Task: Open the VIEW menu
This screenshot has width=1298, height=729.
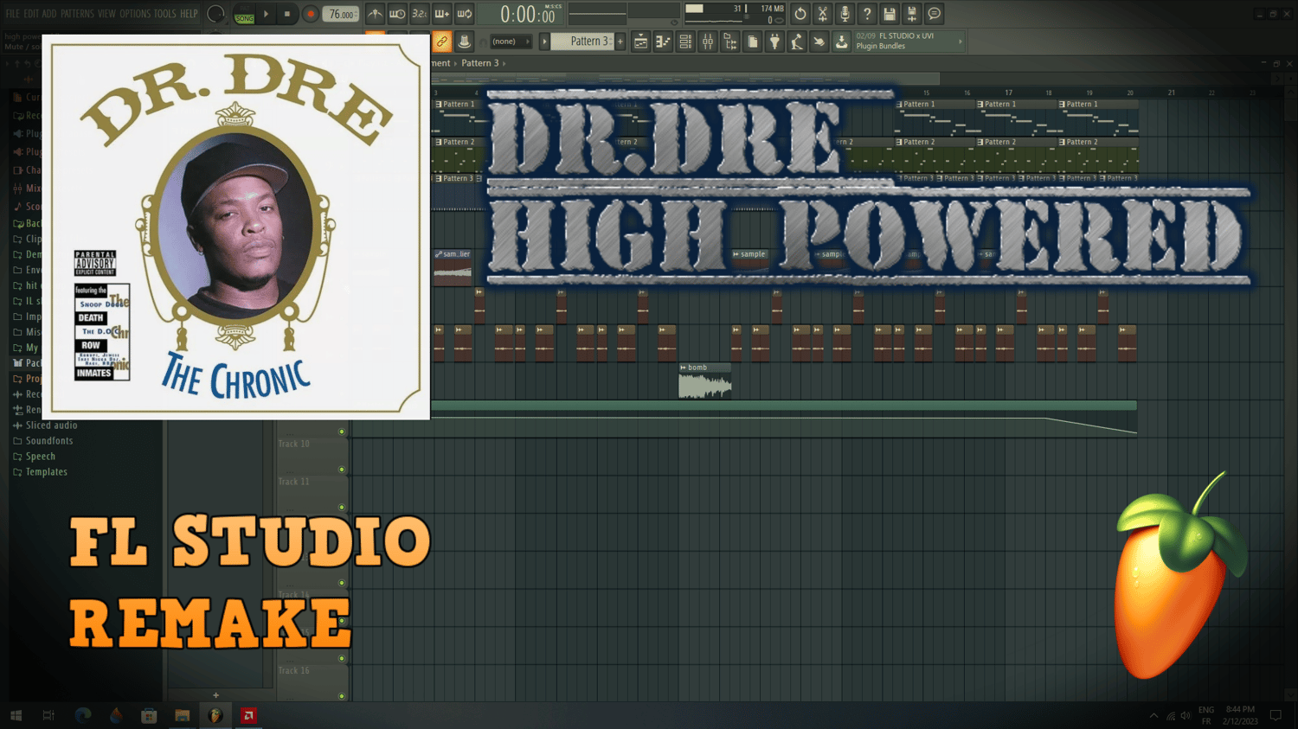Action: 106,14
